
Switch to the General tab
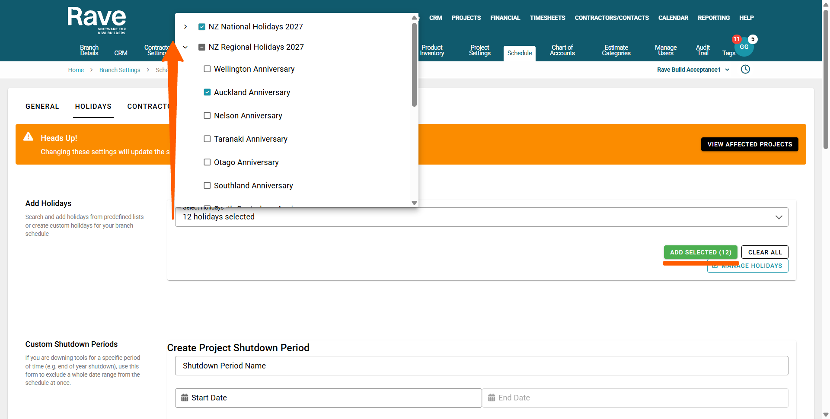tap(42, 106)
